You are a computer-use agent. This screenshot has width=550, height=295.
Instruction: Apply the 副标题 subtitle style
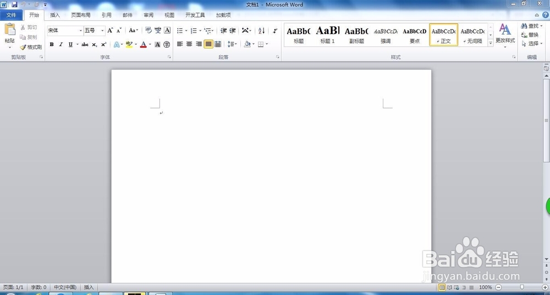(x=357, y=35)
